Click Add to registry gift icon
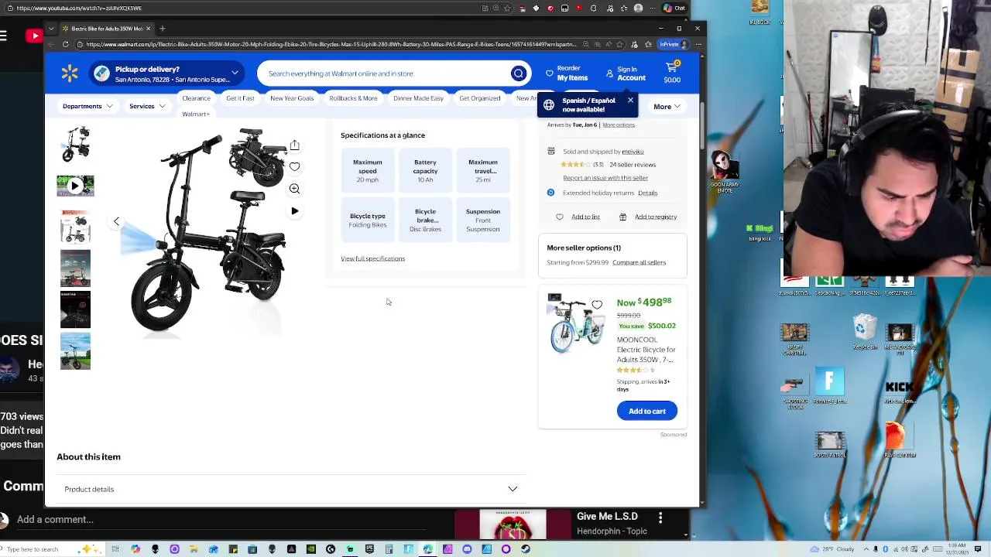991x557 pixels. pos(622,217)
